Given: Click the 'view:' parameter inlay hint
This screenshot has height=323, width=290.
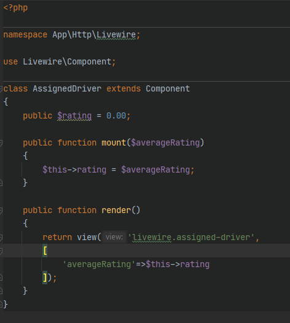Looking at the screenshot, I should (x=114, y=237).
